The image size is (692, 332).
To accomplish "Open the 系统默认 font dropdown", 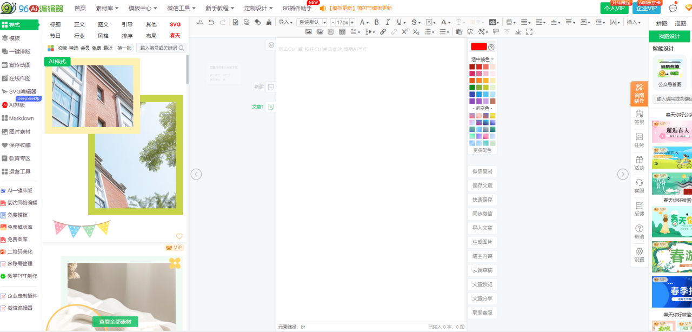I will coord(312,22).
